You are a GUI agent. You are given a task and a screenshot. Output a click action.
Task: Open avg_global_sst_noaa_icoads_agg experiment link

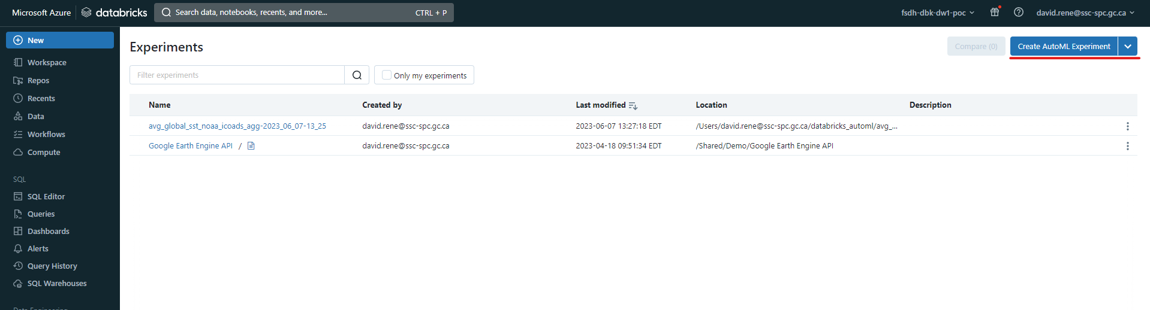click(x=237, y=126)
